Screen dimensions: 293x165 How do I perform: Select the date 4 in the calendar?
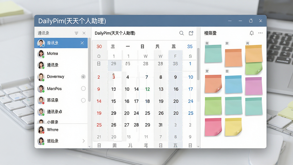click(x=128, y=77)
